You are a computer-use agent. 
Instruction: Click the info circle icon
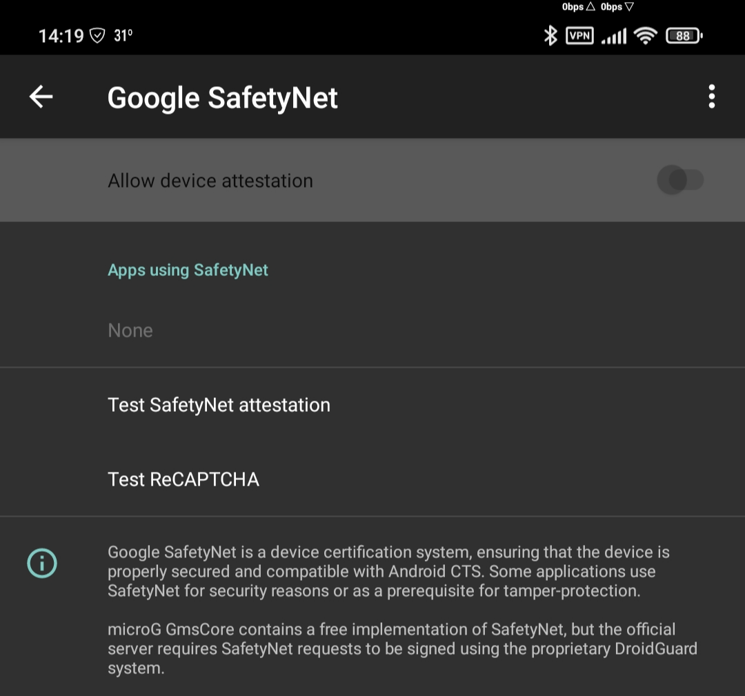[42, 564]
